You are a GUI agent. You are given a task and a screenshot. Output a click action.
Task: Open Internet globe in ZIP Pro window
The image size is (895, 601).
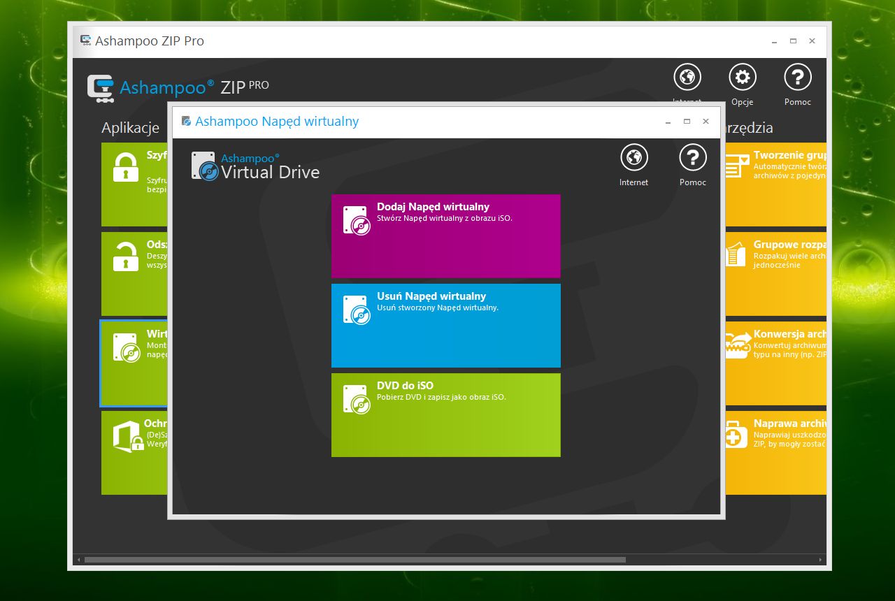pyautogui.click(x=687, y=77)
